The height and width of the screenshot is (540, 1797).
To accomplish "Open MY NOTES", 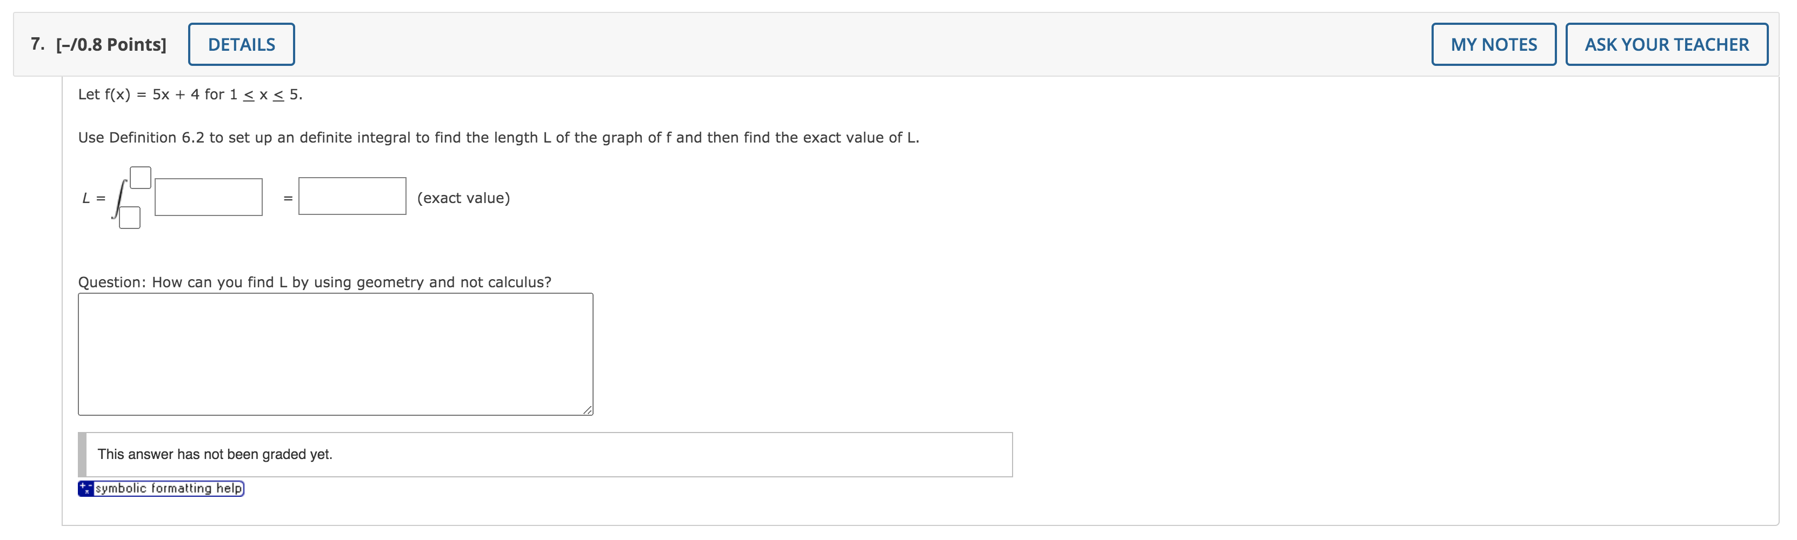I will click(x=1494, y=43).
